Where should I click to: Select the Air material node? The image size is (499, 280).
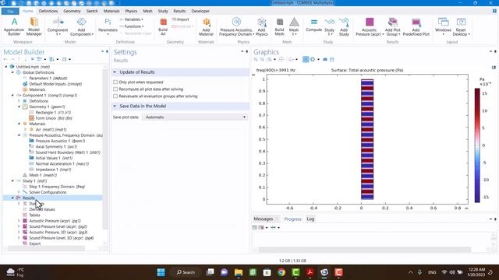point(51,130)
